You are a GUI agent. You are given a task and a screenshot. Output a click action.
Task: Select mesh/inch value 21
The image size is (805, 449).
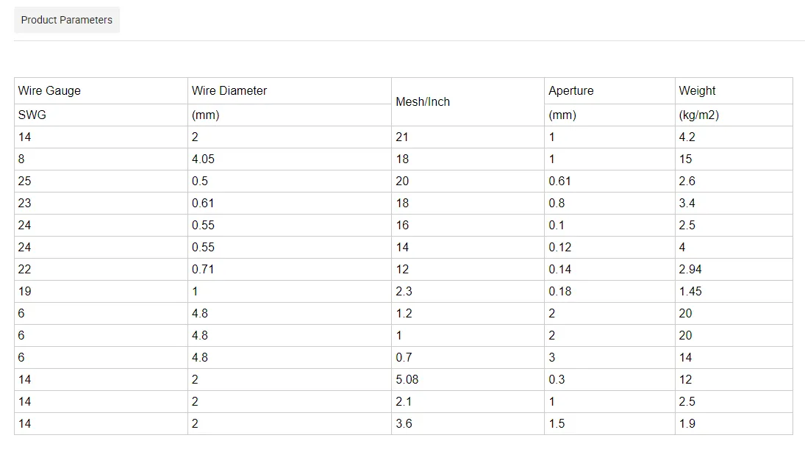(x=402, y=137)
